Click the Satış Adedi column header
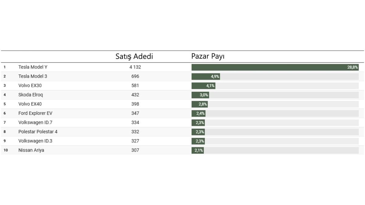365x205 pixels. (134, 56)
